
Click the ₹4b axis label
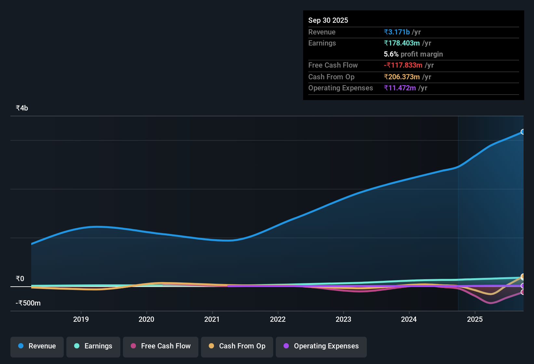(x=21, y=108)
